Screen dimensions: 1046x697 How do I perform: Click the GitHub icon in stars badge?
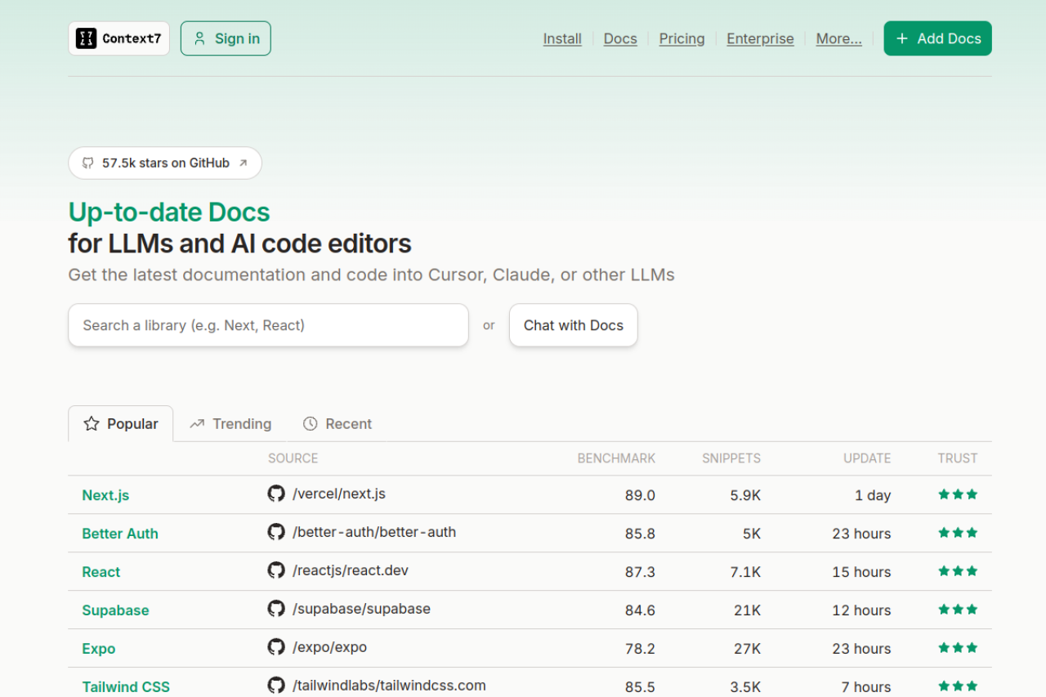click(x=88, y=163)
